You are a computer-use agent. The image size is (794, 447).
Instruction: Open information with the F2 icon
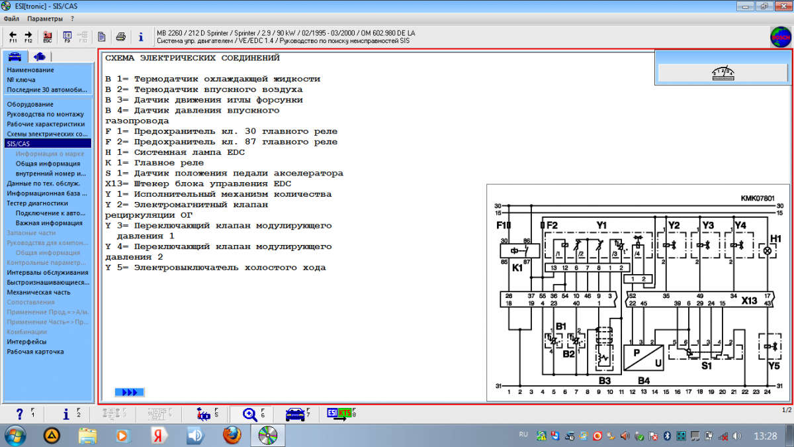click(70, 415)
